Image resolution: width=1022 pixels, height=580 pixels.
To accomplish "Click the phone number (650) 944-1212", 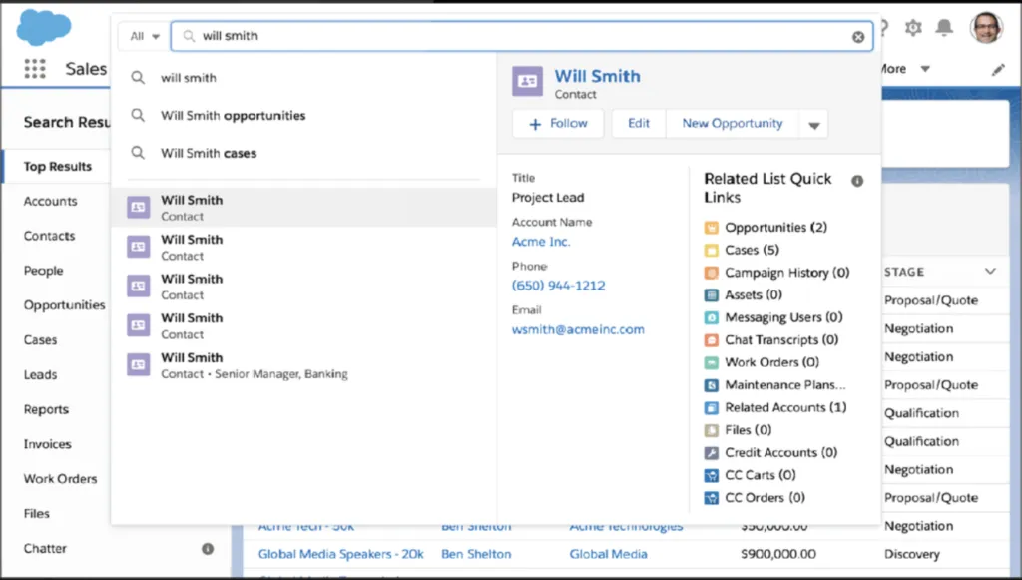I will [558, 286].
